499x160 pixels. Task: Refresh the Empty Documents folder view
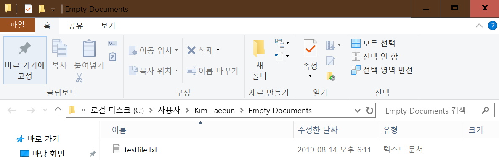pyautogui.click(x=369, y=111)
